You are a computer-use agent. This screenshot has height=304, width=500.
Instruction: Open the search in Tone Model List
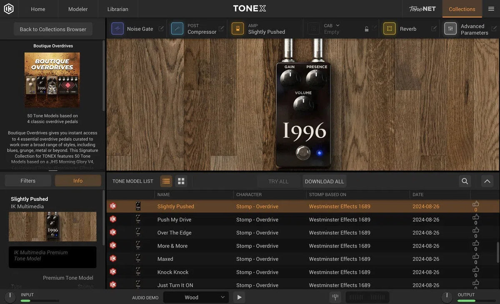click(x=465, y=181)
